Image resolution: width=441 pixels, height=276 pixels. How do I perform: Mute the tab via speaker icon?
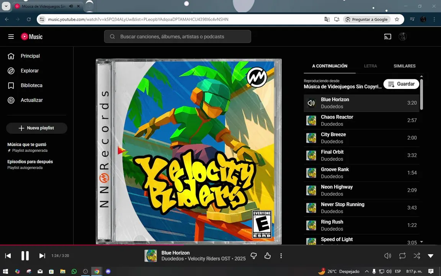[71, 6]
